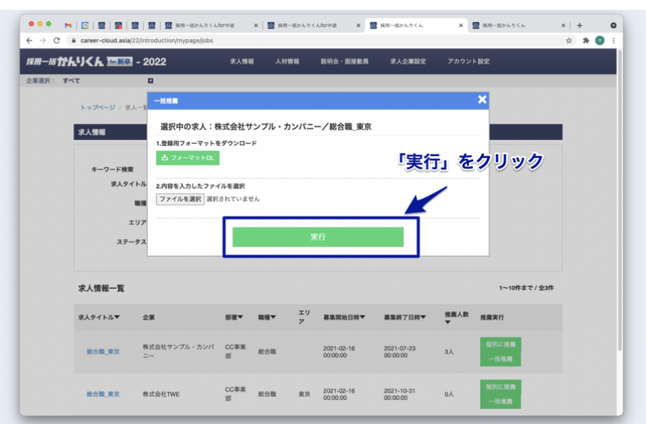Click ファイルを選択 file chooser button
646x424 pixels.
pyautogui.click(x=180, y=199)
